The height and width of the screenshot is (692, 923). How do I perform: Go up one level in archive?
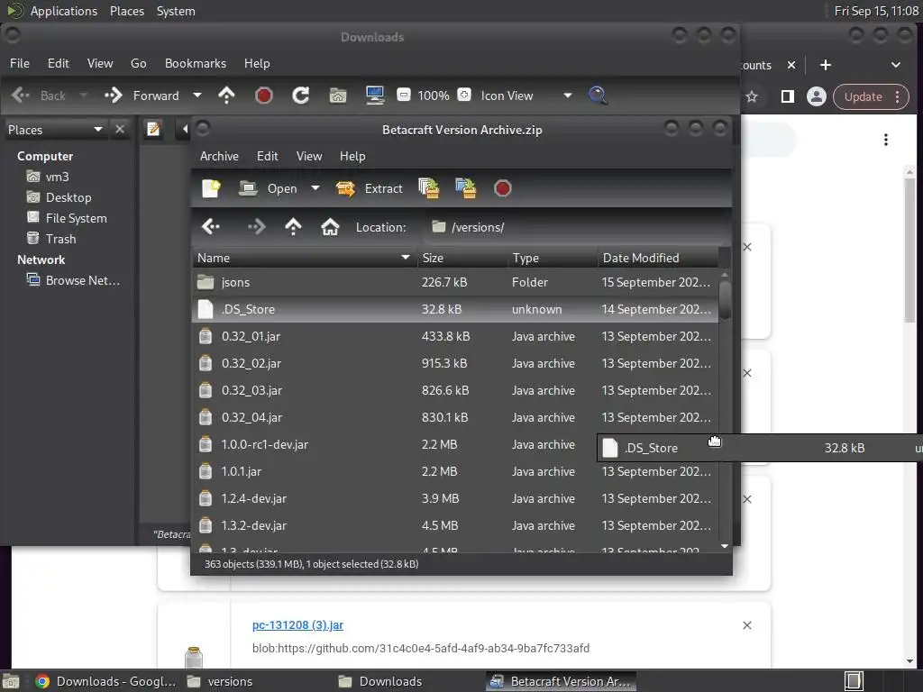(x=293, y=226)
